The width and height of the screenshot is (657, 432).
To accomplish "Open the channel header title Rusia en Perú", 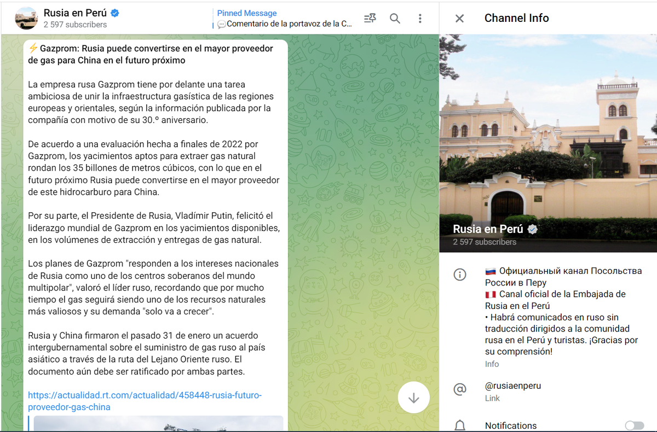I will click(x=75, y=13).
